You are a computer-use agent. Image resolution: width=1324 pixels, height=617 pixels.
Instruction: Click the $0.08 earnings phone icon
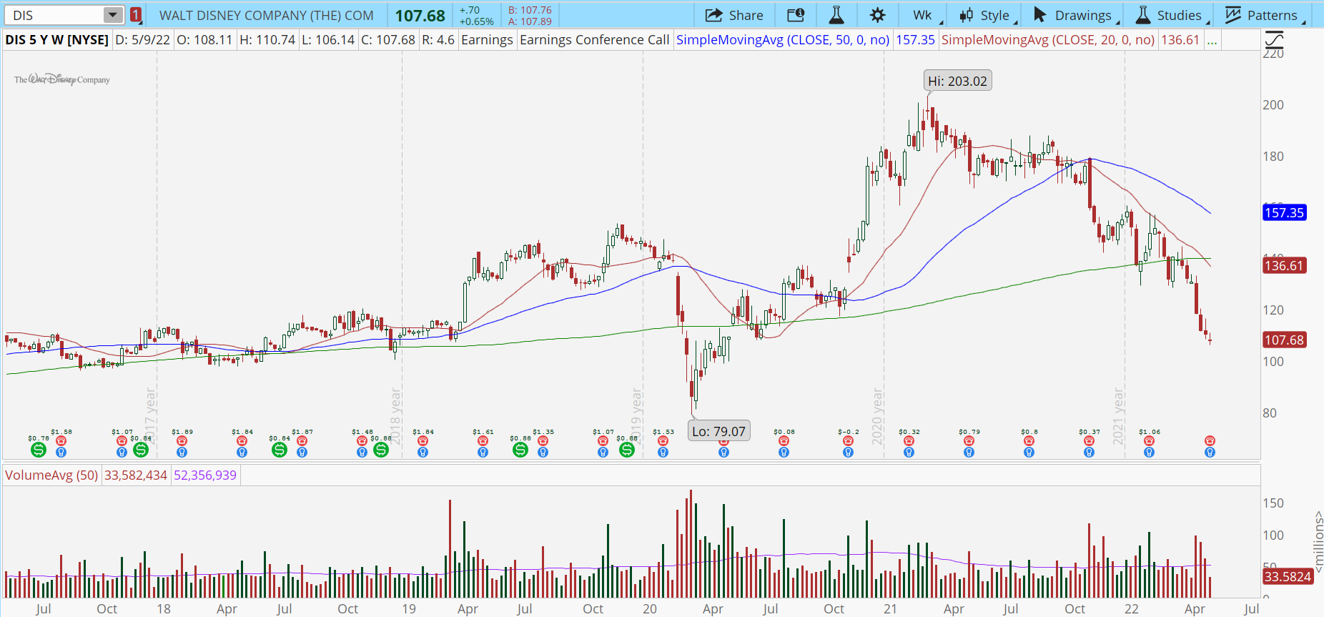click(784, 441)
